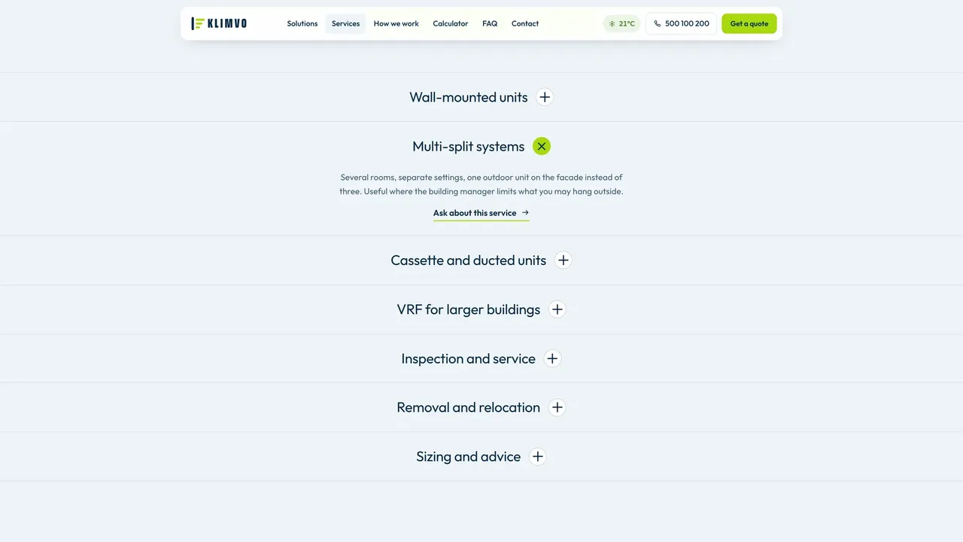Select Calculator in the top navigation

451,23
